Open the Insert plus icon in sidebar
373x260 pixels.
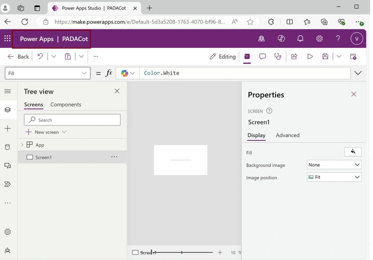[7, 128]
